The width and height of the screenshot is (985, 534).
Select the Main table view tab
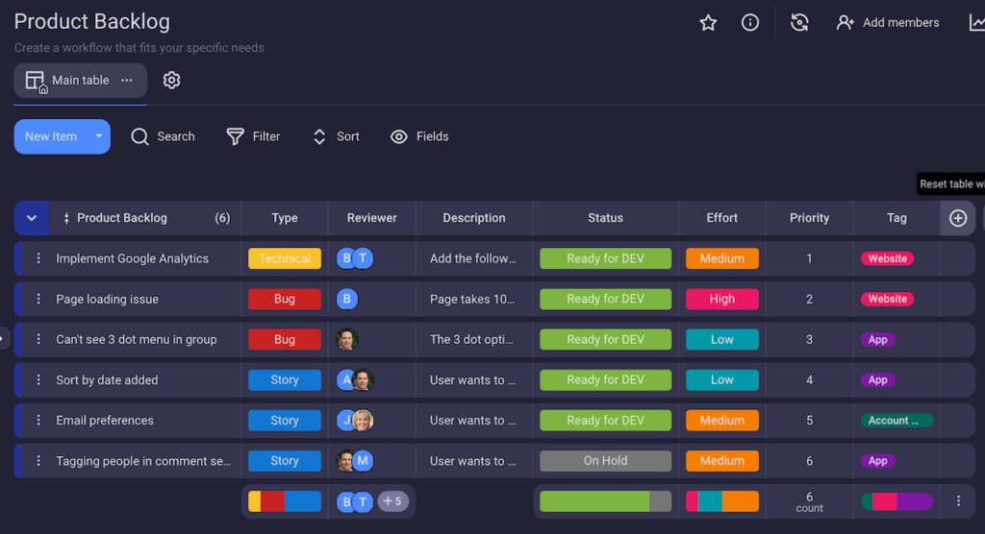click(x=69, y=81)
